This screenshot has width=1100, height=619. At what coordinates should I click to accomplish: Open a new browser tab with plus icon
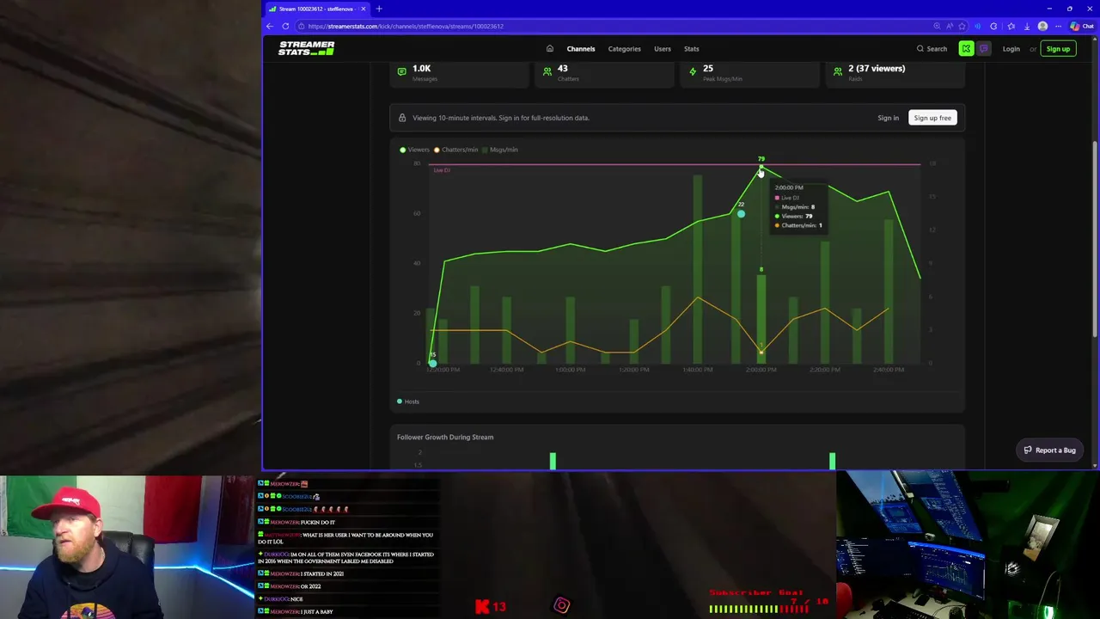pyautogui.click(x=379, y=9)
